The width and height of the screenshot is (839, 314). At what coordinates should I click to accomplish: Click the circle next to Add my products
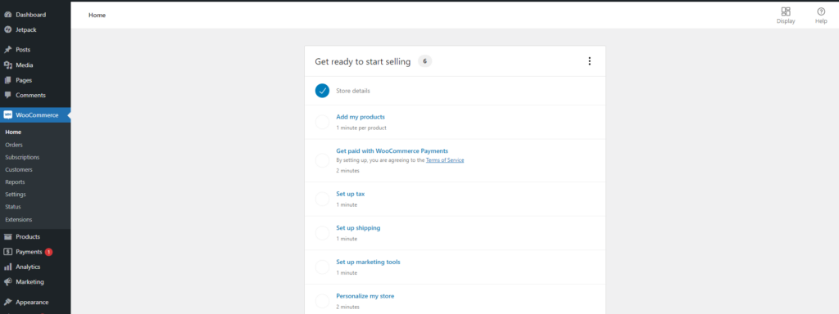pos(322,122)
